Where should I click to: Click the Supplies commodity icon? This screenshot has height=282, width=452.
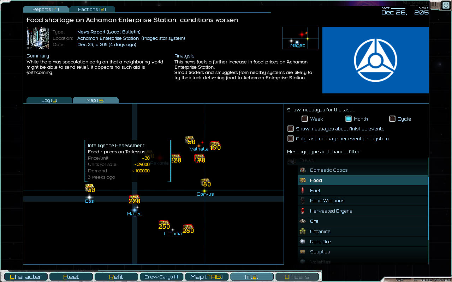pyautogui.click(x=303, y=252)
